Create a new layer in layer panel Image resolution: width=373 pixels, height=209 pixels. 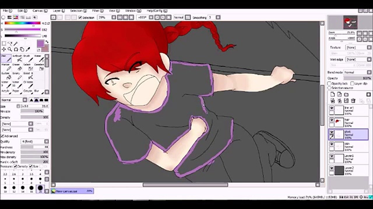tap(332, 95)
